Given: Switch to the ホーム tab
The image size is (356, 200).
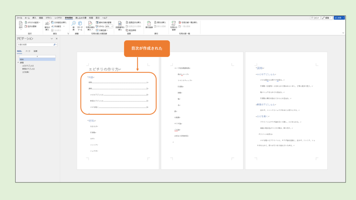Looking at the screenshot, I should pyautogui.click(x=27, y=18).
